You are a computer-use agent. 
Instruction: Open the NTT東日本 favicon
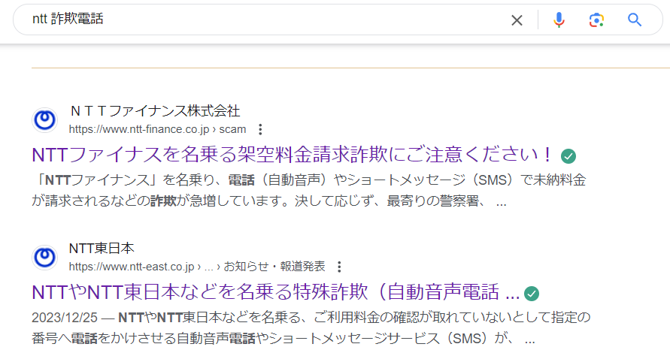45,258
